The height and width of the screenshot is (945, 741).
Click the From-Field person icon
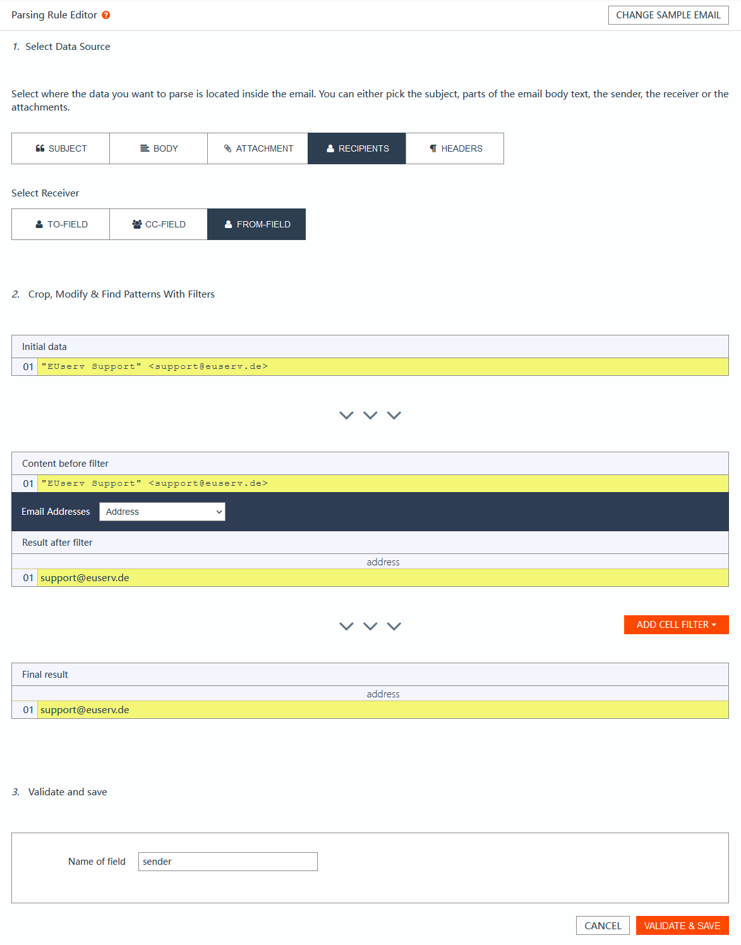click(229, 224)
